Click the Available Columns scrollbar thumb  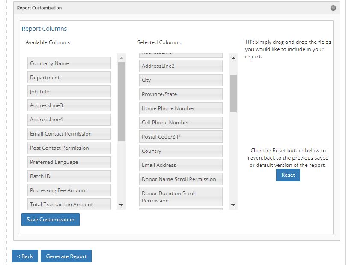point(121,102)
